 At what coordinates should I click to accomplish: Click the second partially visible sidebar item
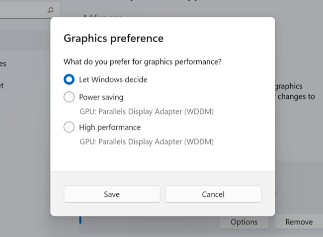2,85
